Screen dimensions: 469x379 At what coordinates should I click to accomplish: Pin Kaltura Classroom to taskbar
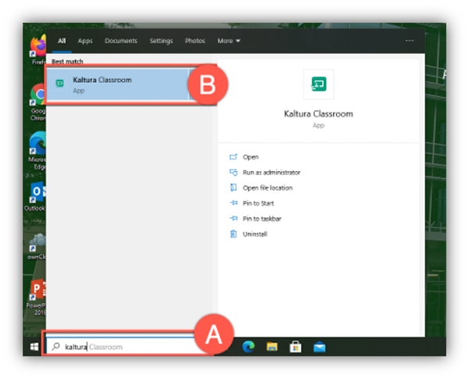pyautogui.click(x=262, y=218)
